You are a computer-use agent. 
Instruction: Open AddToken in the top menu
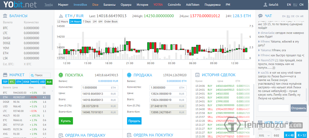coord(193,5)
